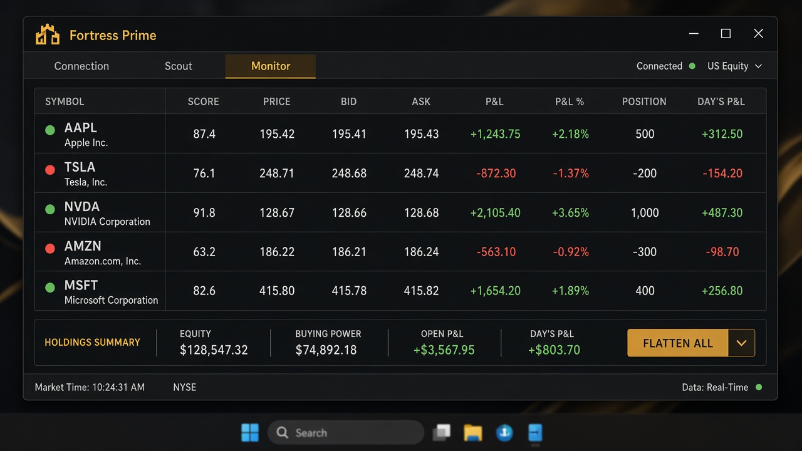Viewport: 802px width, 451px height.
Task: Click the Fortress Prime castle logo
Action: 48,35
